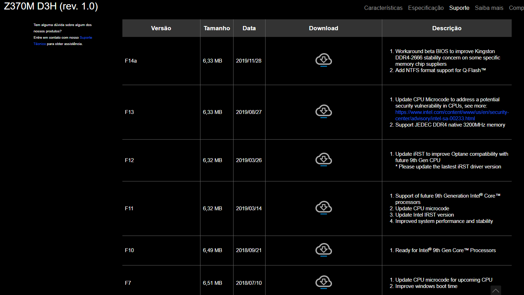Image resolution: width=524 pixels, height=295 pixels.
Task: Click 'Update CPU microcode for upcoming CPU' text
Action: (x=444, y=280)
